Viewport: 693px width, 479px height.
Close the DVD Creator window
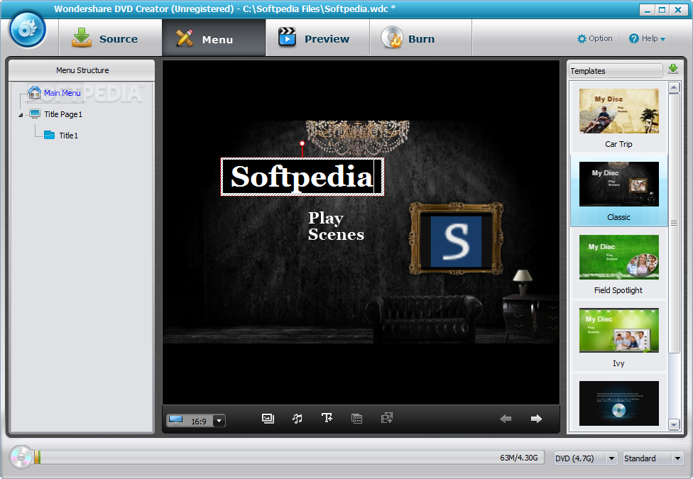click(678, 10)
